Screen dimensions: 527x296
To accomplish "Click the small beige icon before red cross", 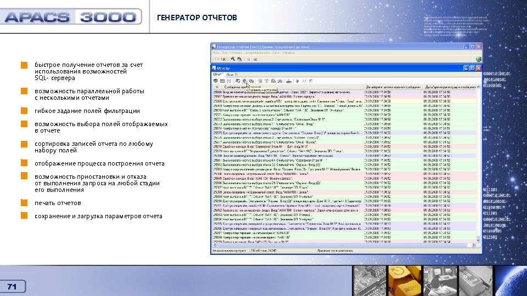I will click(248, 59).
